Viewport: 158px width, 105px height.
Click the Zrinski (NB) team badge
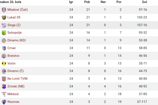click(4, 87)
